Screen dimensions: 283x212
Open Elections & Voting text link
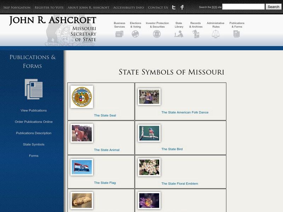coord(135,25)
